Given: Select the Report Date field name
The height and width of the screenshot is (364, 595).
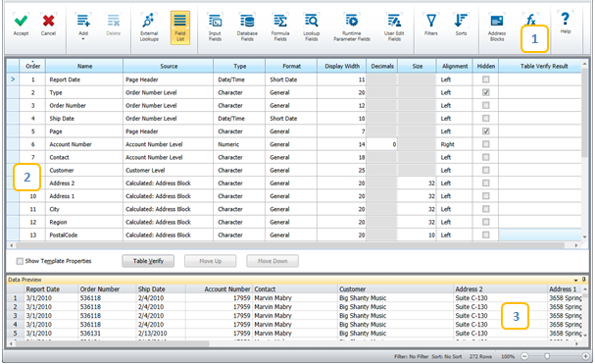Looking at the screenshot, I should (x=65, y=79).
